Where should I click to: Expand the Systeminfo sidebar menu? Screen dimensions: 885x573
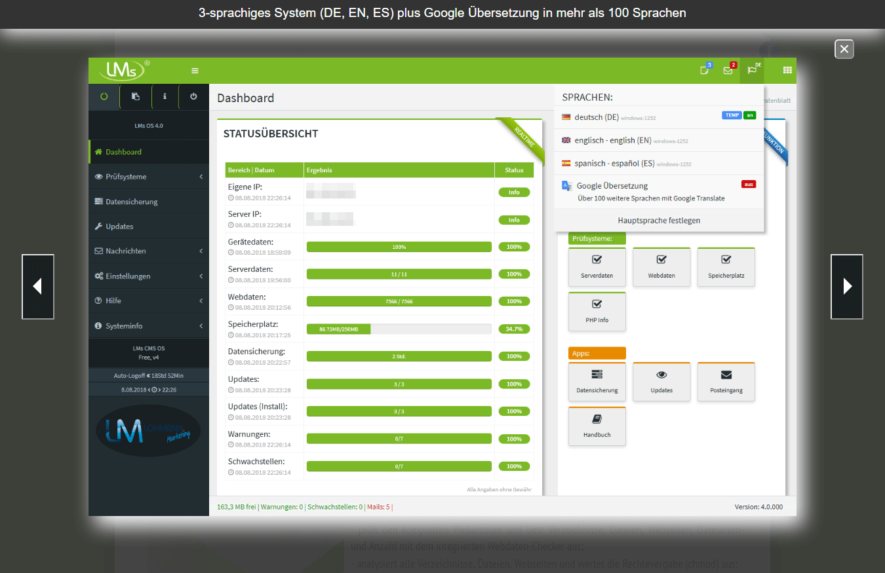pyautogui.click(x=149, y=325)
